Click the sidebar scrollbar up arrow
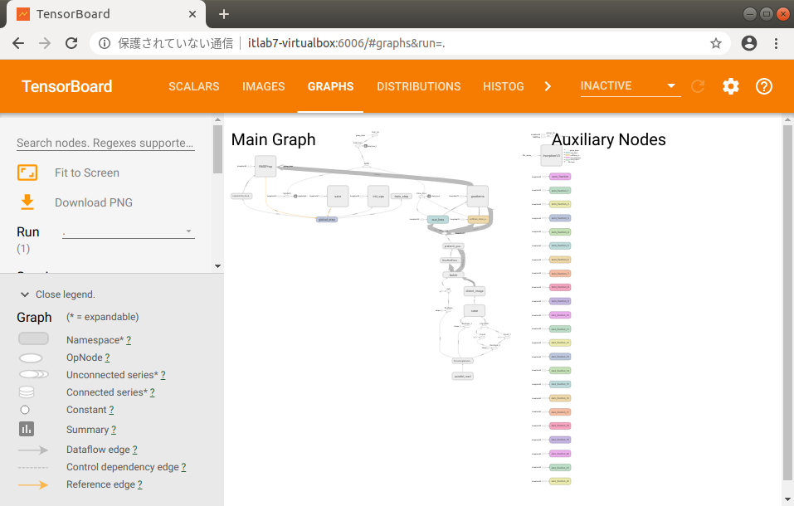 click(x=217, y=119)
